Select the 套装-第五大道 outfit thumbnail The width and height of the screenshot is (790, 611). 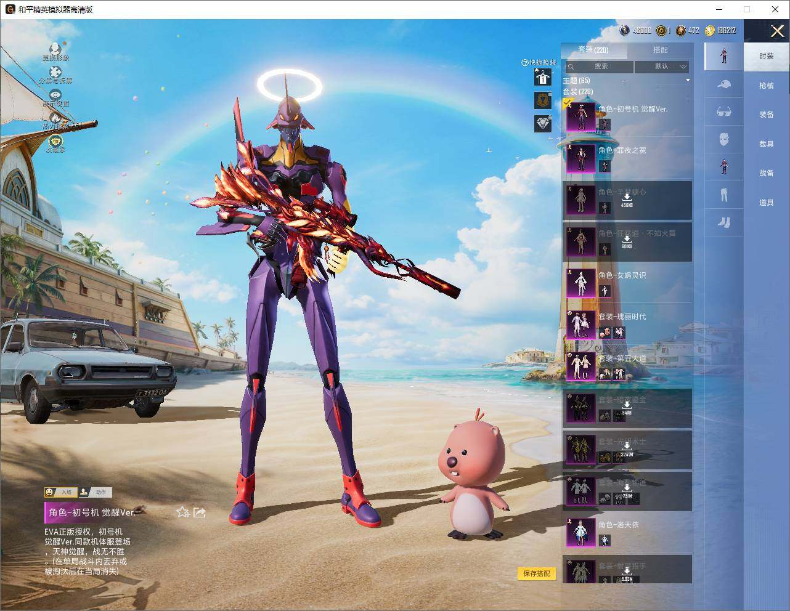click(x=581, y=366)
